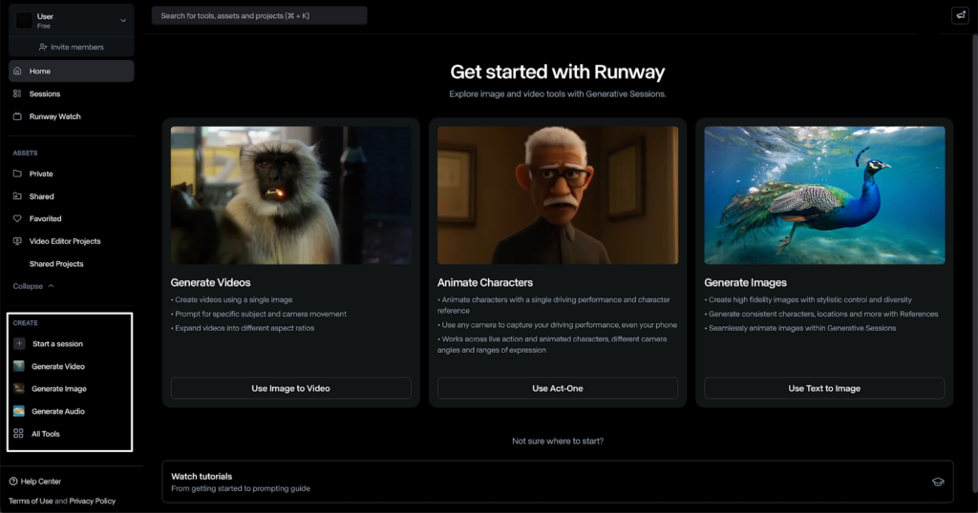
Task: Open All Tools grid icon
Action: [x=19, y=433]
